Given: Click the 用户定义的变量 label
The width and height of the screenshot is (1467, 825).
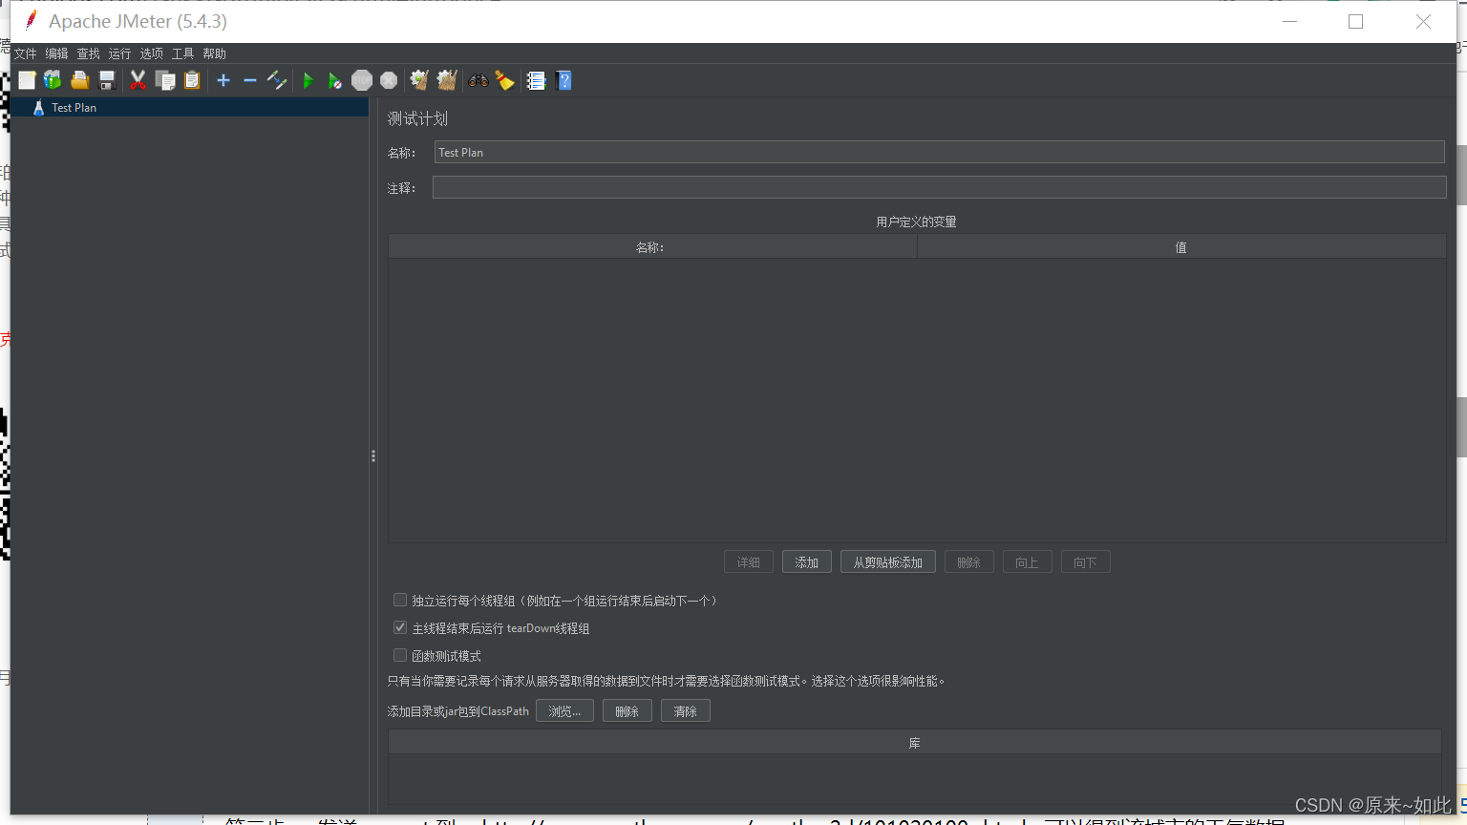Looking at the screenshot, I should [x=916, y=222].
